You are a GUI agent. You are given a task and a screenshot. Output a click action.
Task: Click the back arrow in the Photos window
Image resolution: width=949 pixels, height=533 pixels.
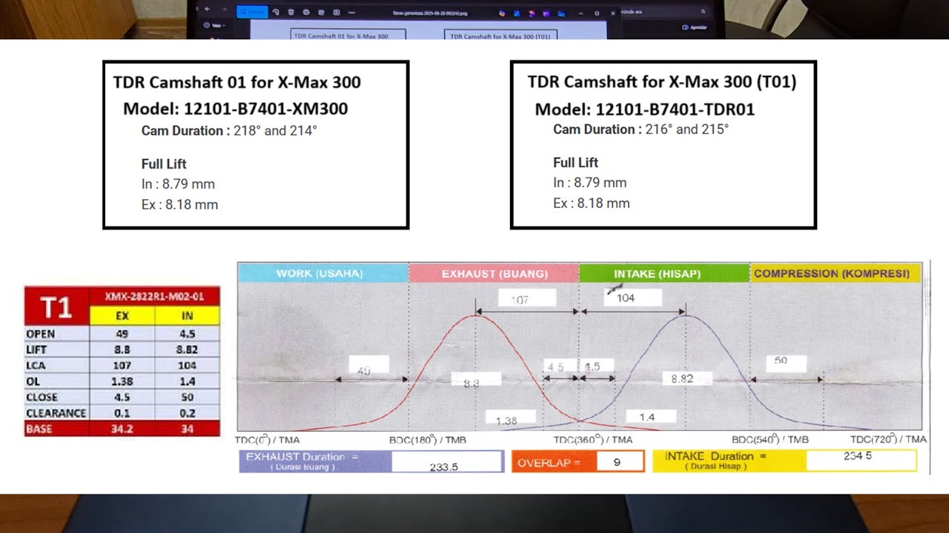pyautogui.click(x=206, y=10)
